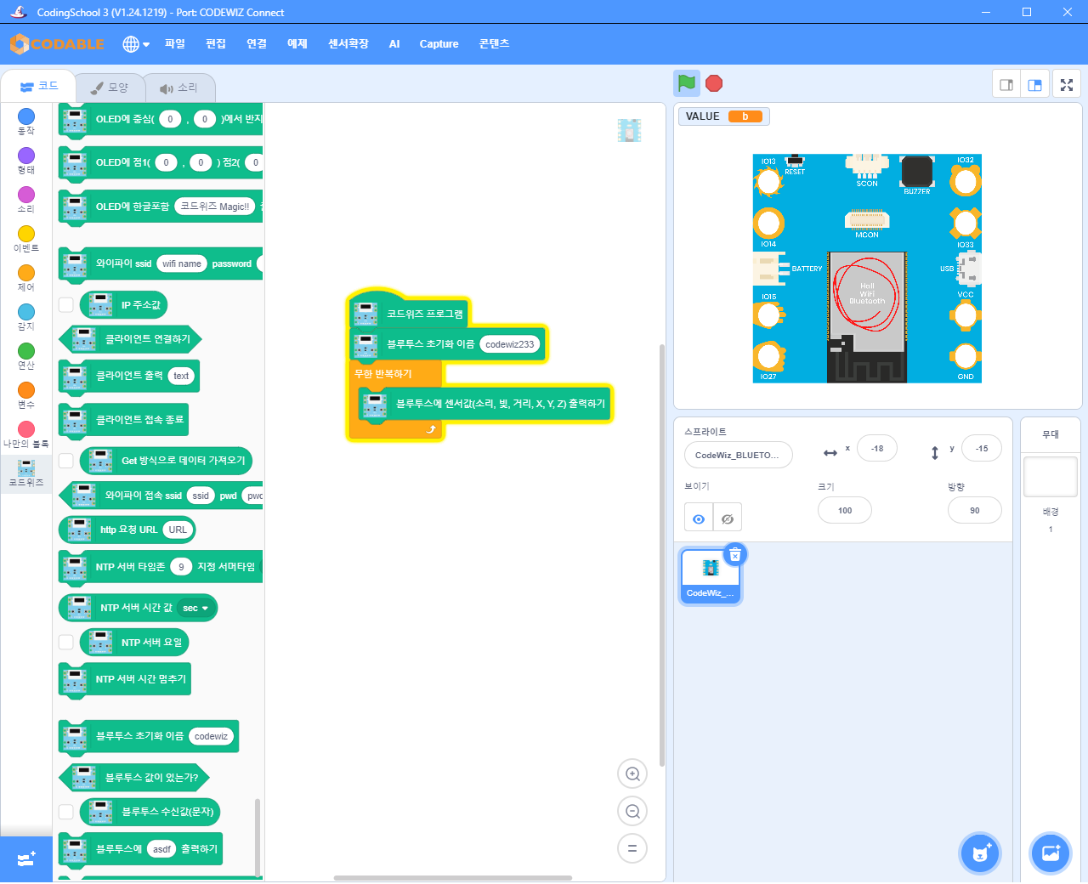The height and width of the screenshot is (884, 1088).
Task: Click the sprite size input field showing 100
Action: tap(844, 511)
